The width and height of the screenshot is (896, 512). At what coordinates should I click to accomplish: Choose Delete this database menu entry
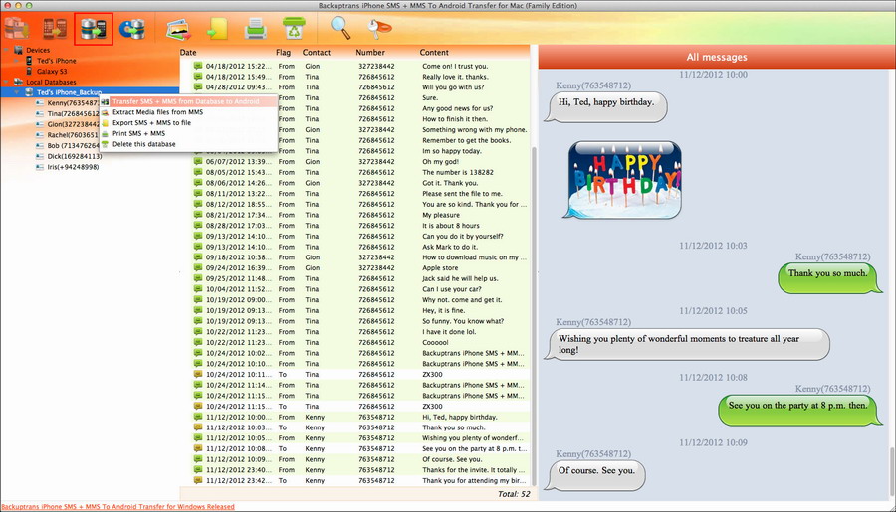click(x=144, y=144)
